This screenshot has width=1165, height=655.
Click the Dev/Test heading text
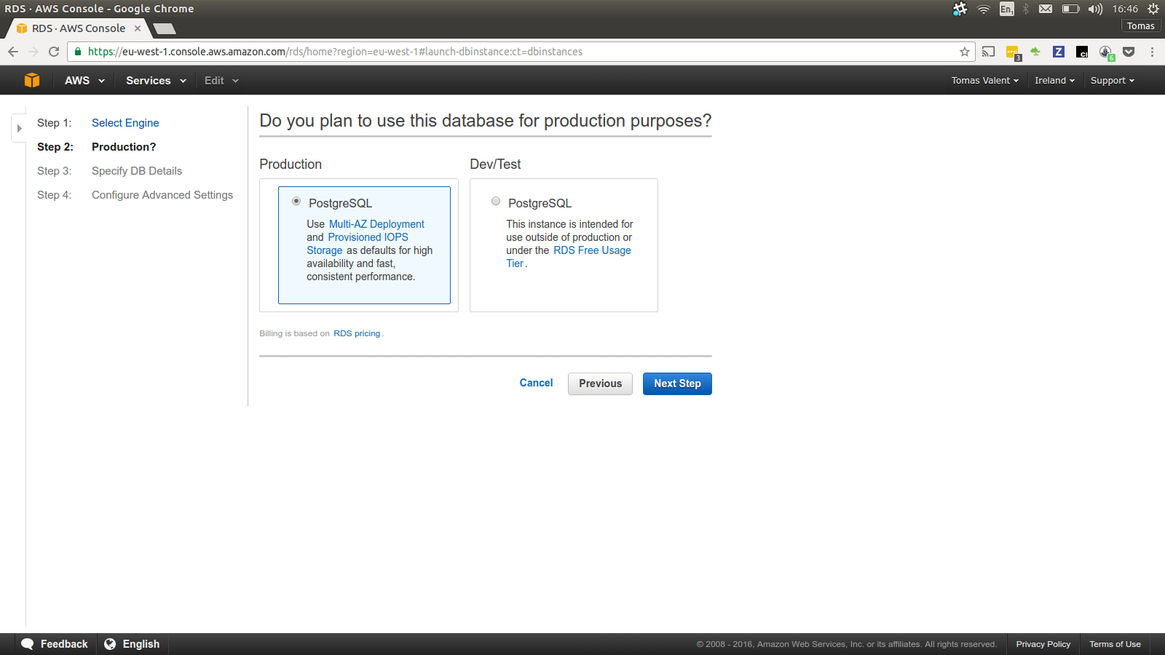(x=495, y=164)
